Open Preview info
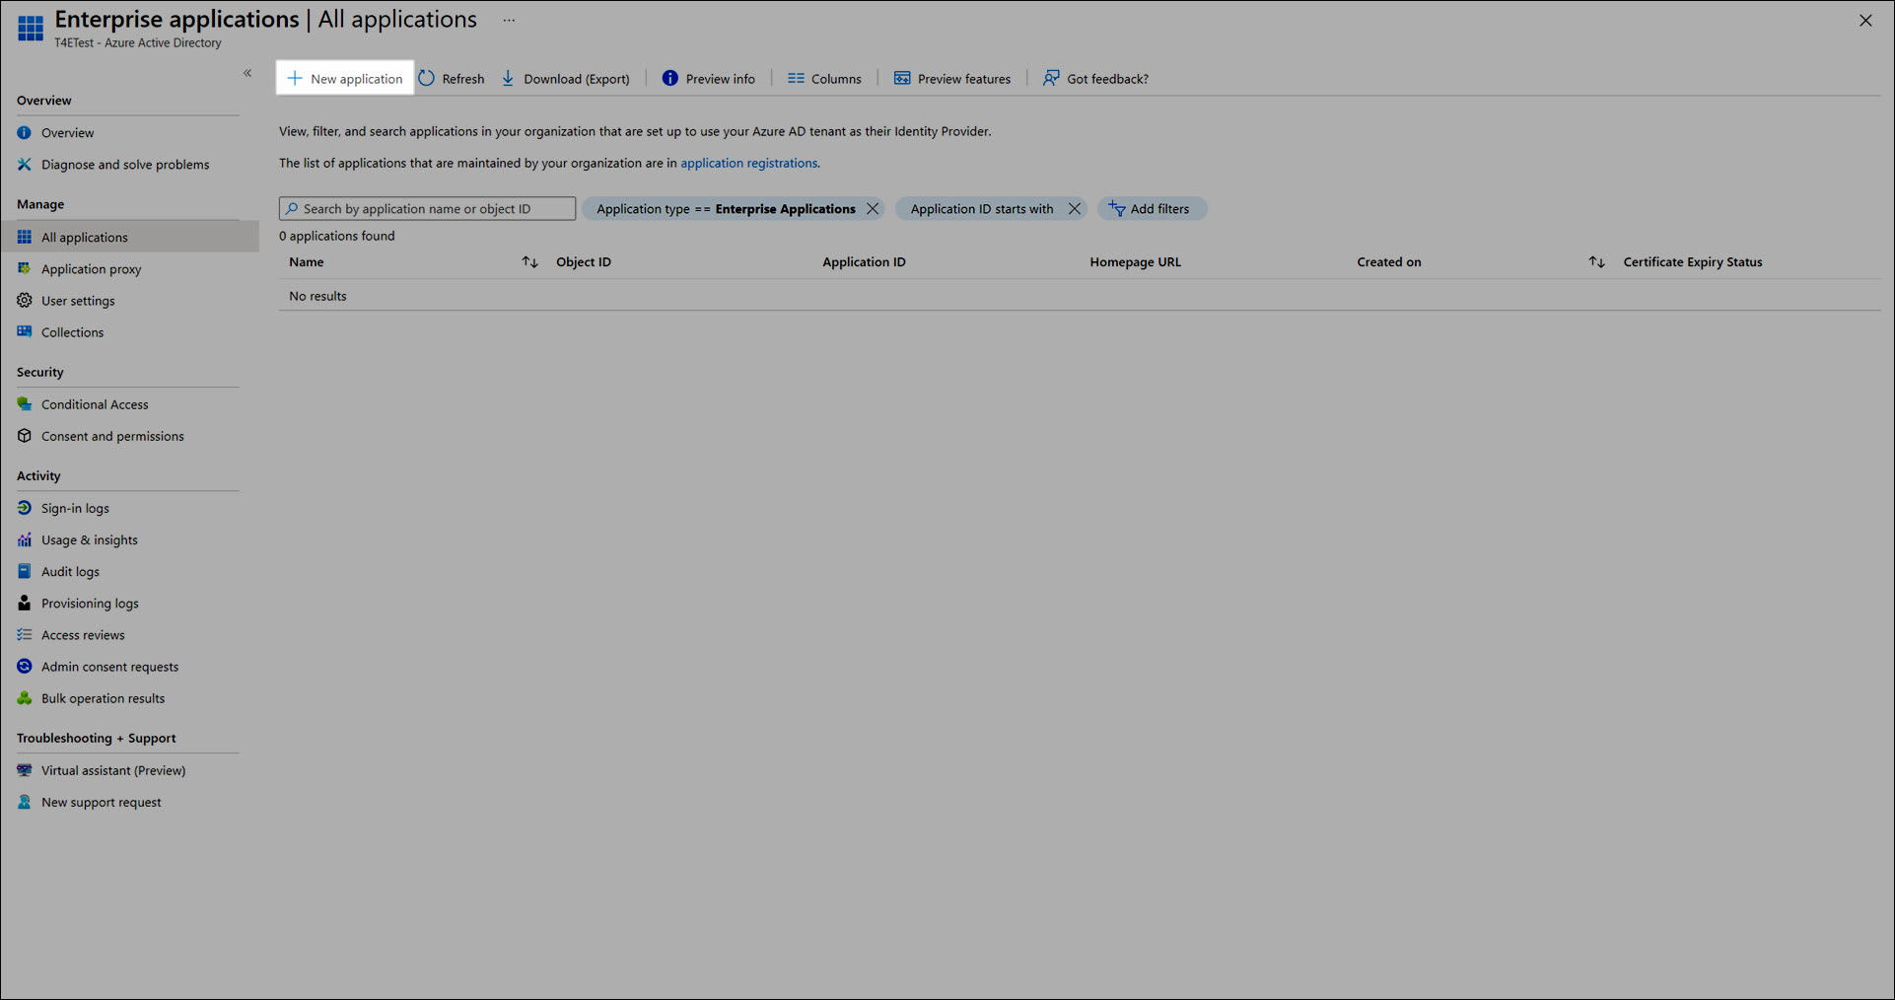This screenshot has height=1000, width=1895. pyautogui.click(x=708, y=78)
